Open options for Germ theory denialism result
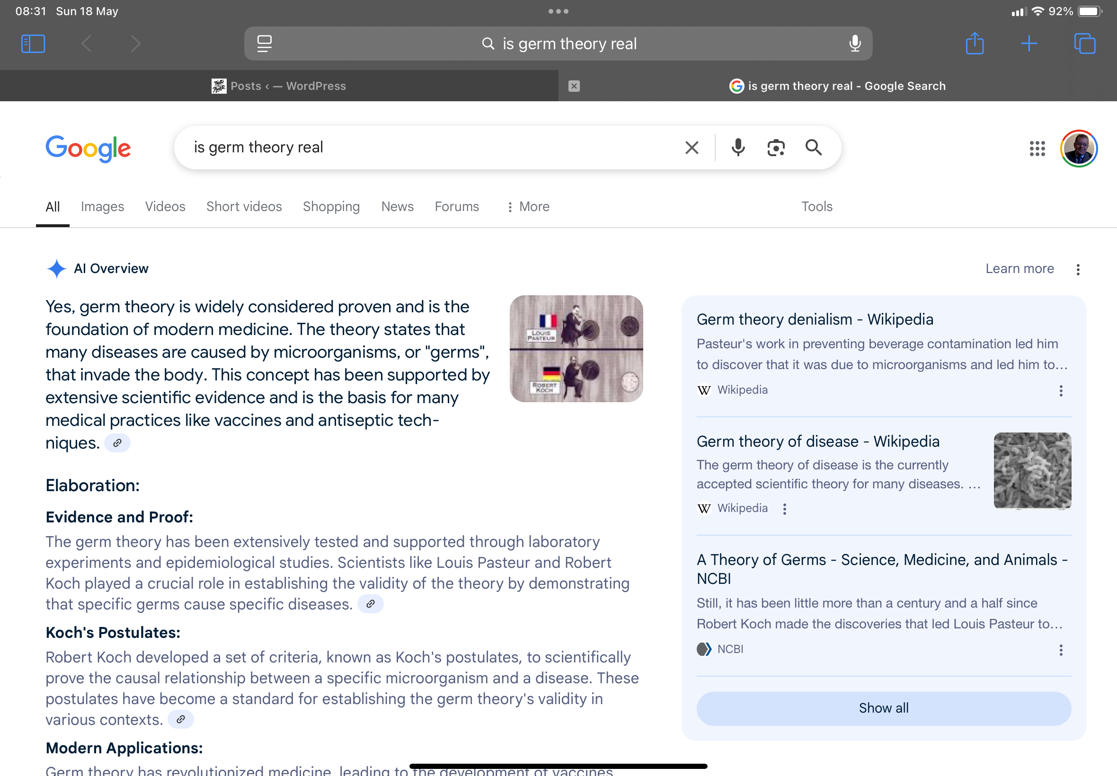 coord(1061,390)
